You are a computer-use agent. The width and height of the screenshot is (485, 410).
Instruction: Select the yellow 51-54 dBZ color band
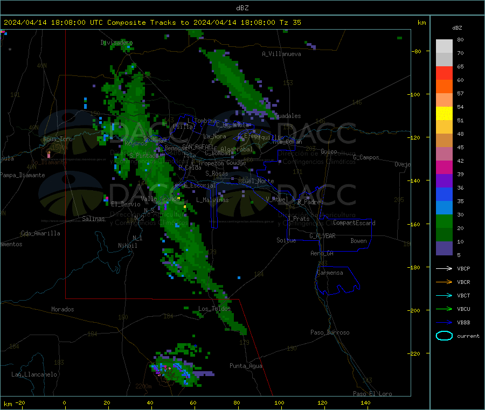pos(444,114)
